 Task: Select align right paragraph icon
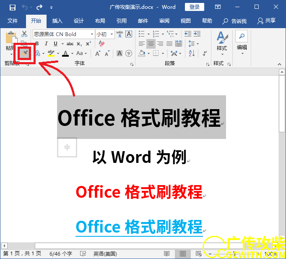click(x=160, y=44)
